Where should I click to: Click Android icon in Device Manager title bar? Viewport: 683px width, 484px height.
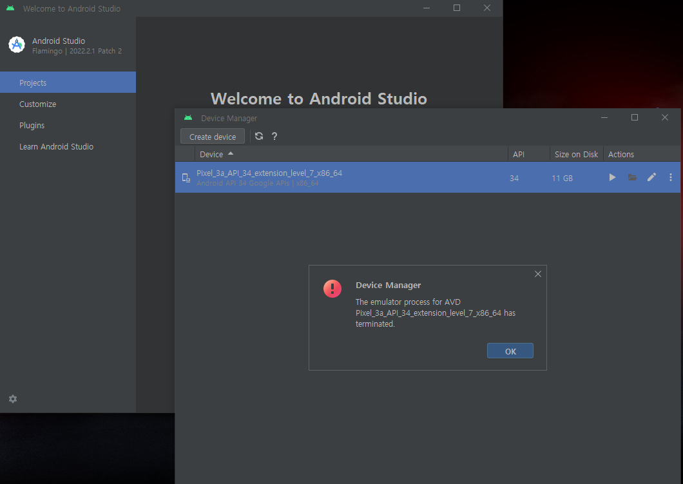(x=188, y=118)
